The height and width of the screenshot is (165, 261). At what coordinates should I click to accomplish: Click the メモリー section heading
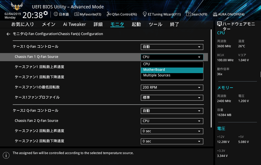(x=225, y=88)
